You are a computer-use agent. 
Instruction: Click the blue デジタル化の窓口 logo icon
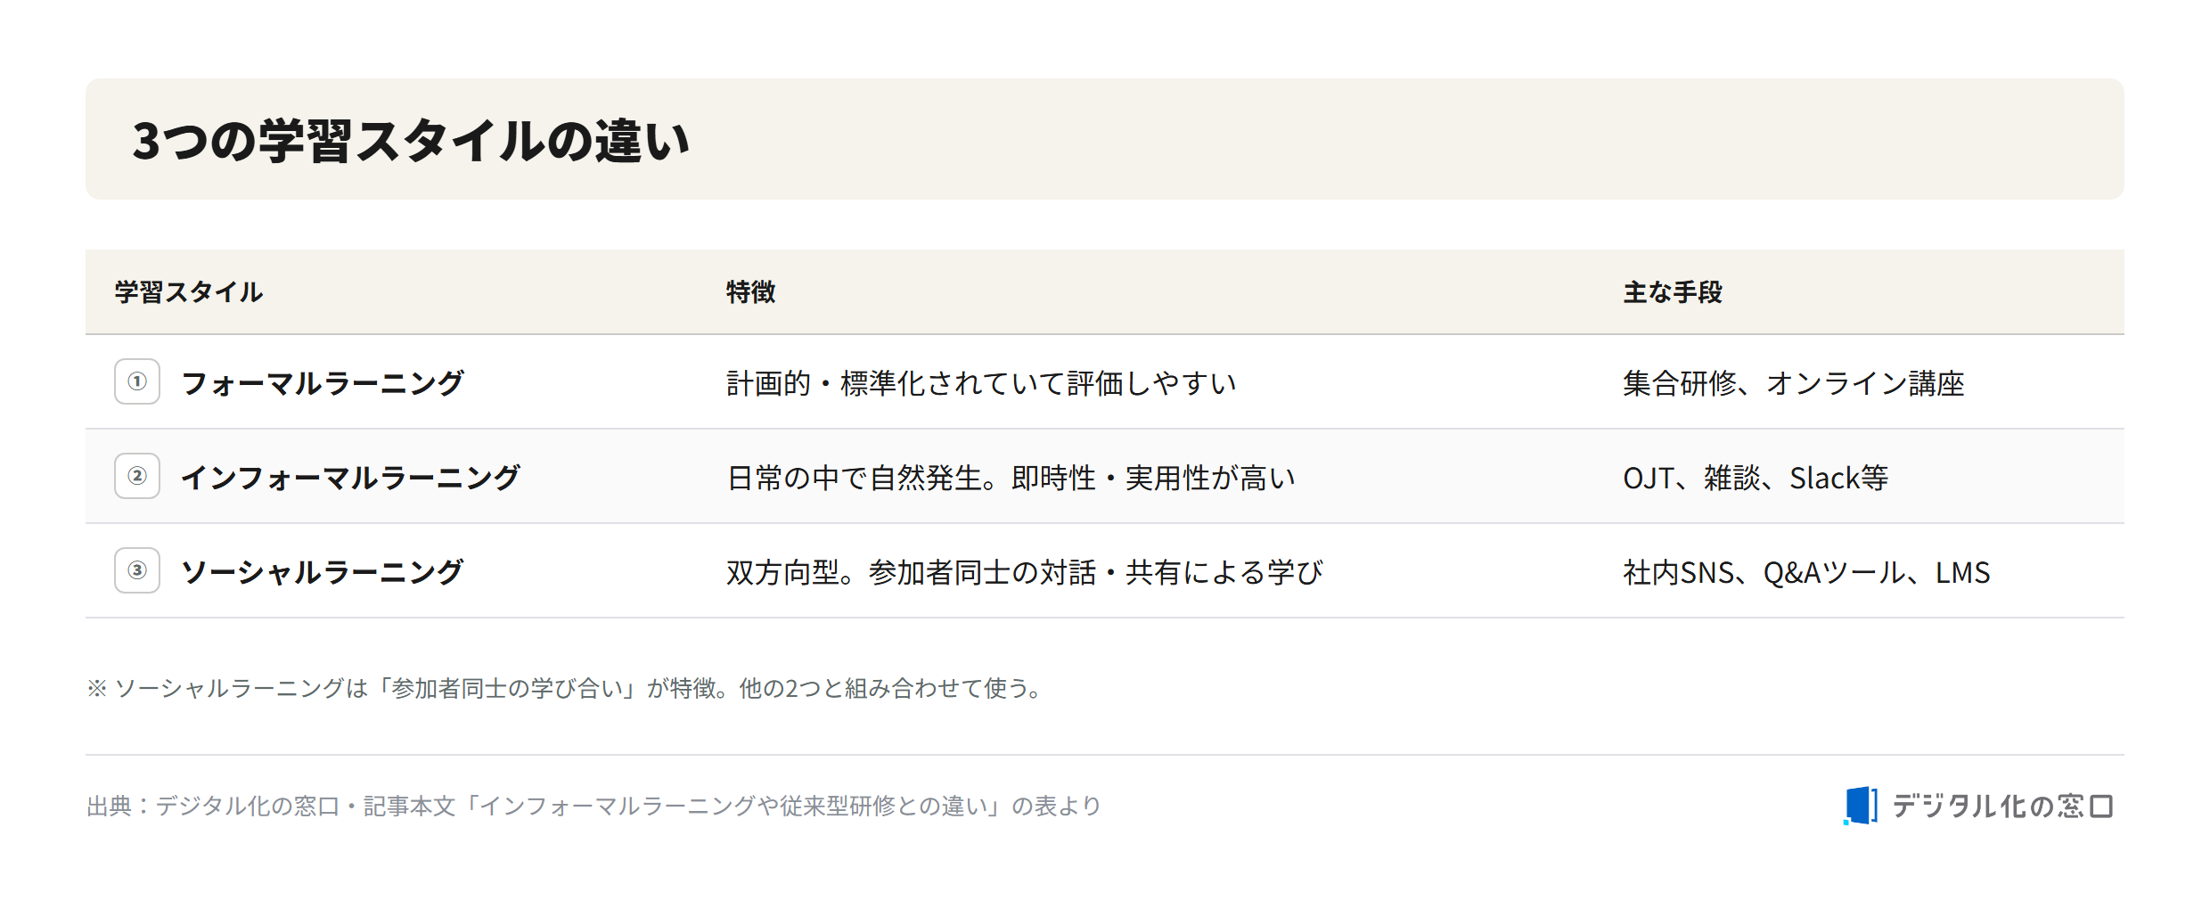pyautogui.click(x=1860, y=806)
